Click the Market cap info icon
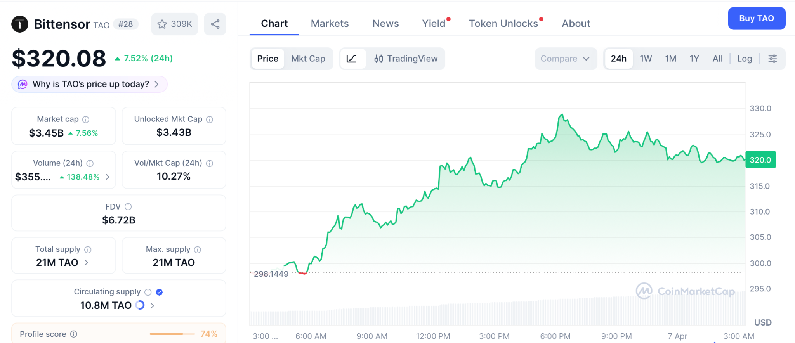The height and width of the screenshot is (343, 795). click(86, 120)
